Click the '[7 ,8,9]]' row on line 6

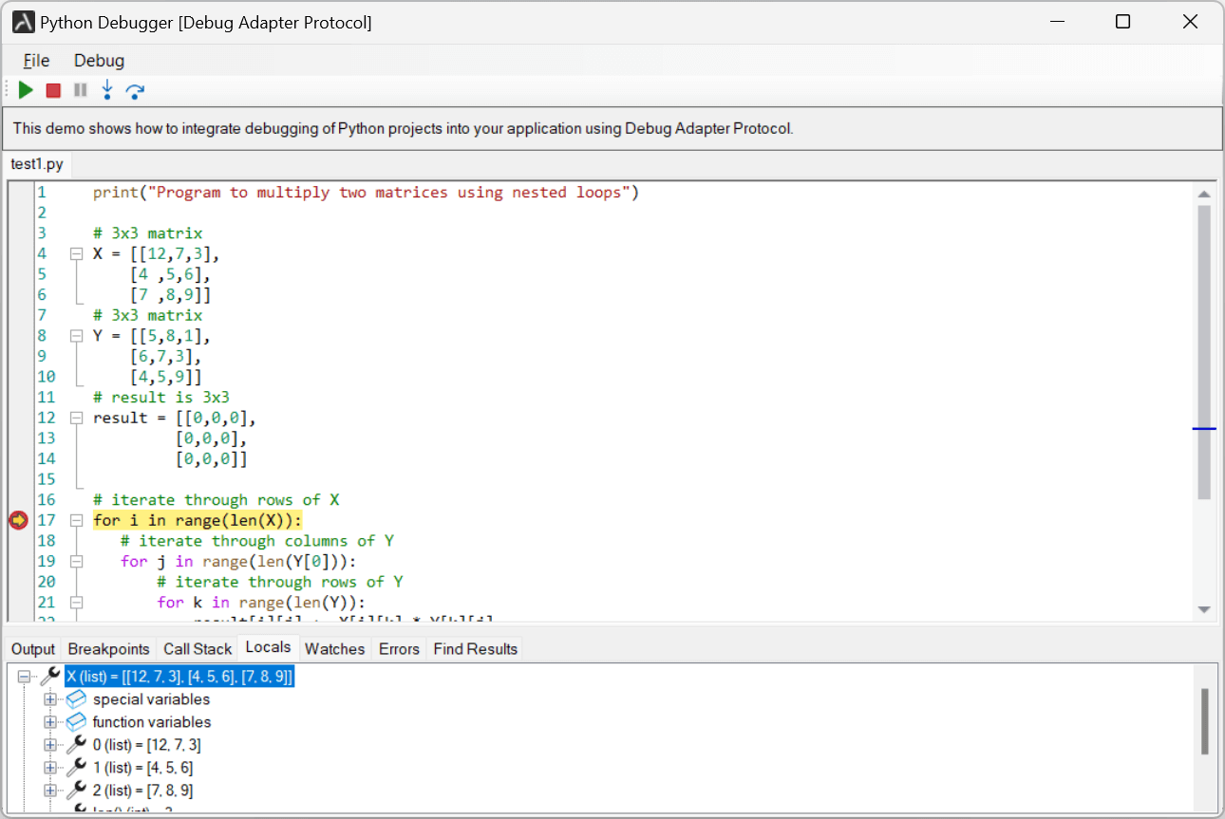pyautogui.click(x=170, y=295)
